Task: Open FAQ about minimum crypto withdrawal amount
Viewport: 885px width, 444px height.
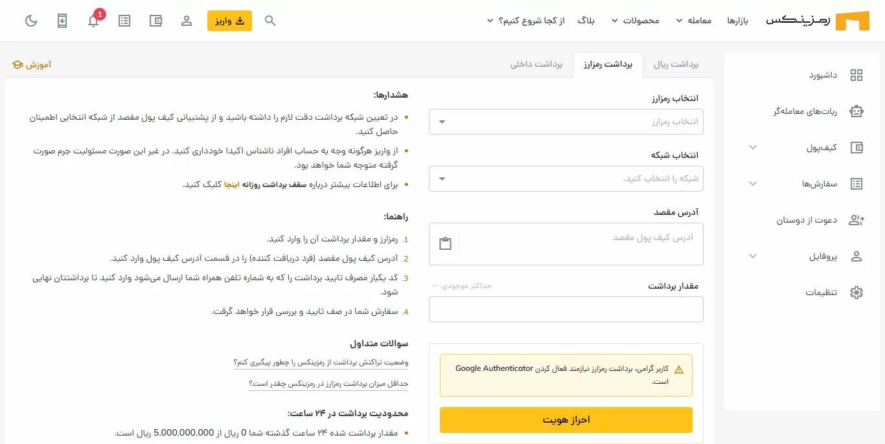Action: 328,383
